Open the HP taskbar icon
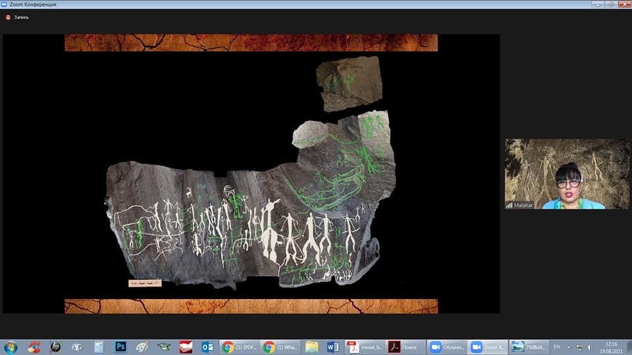 [55, 347]
